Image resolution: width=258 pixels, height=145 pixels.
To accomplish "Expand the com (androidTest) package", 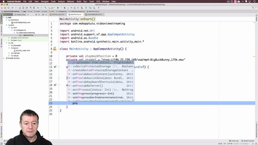I will coord(9,38).
